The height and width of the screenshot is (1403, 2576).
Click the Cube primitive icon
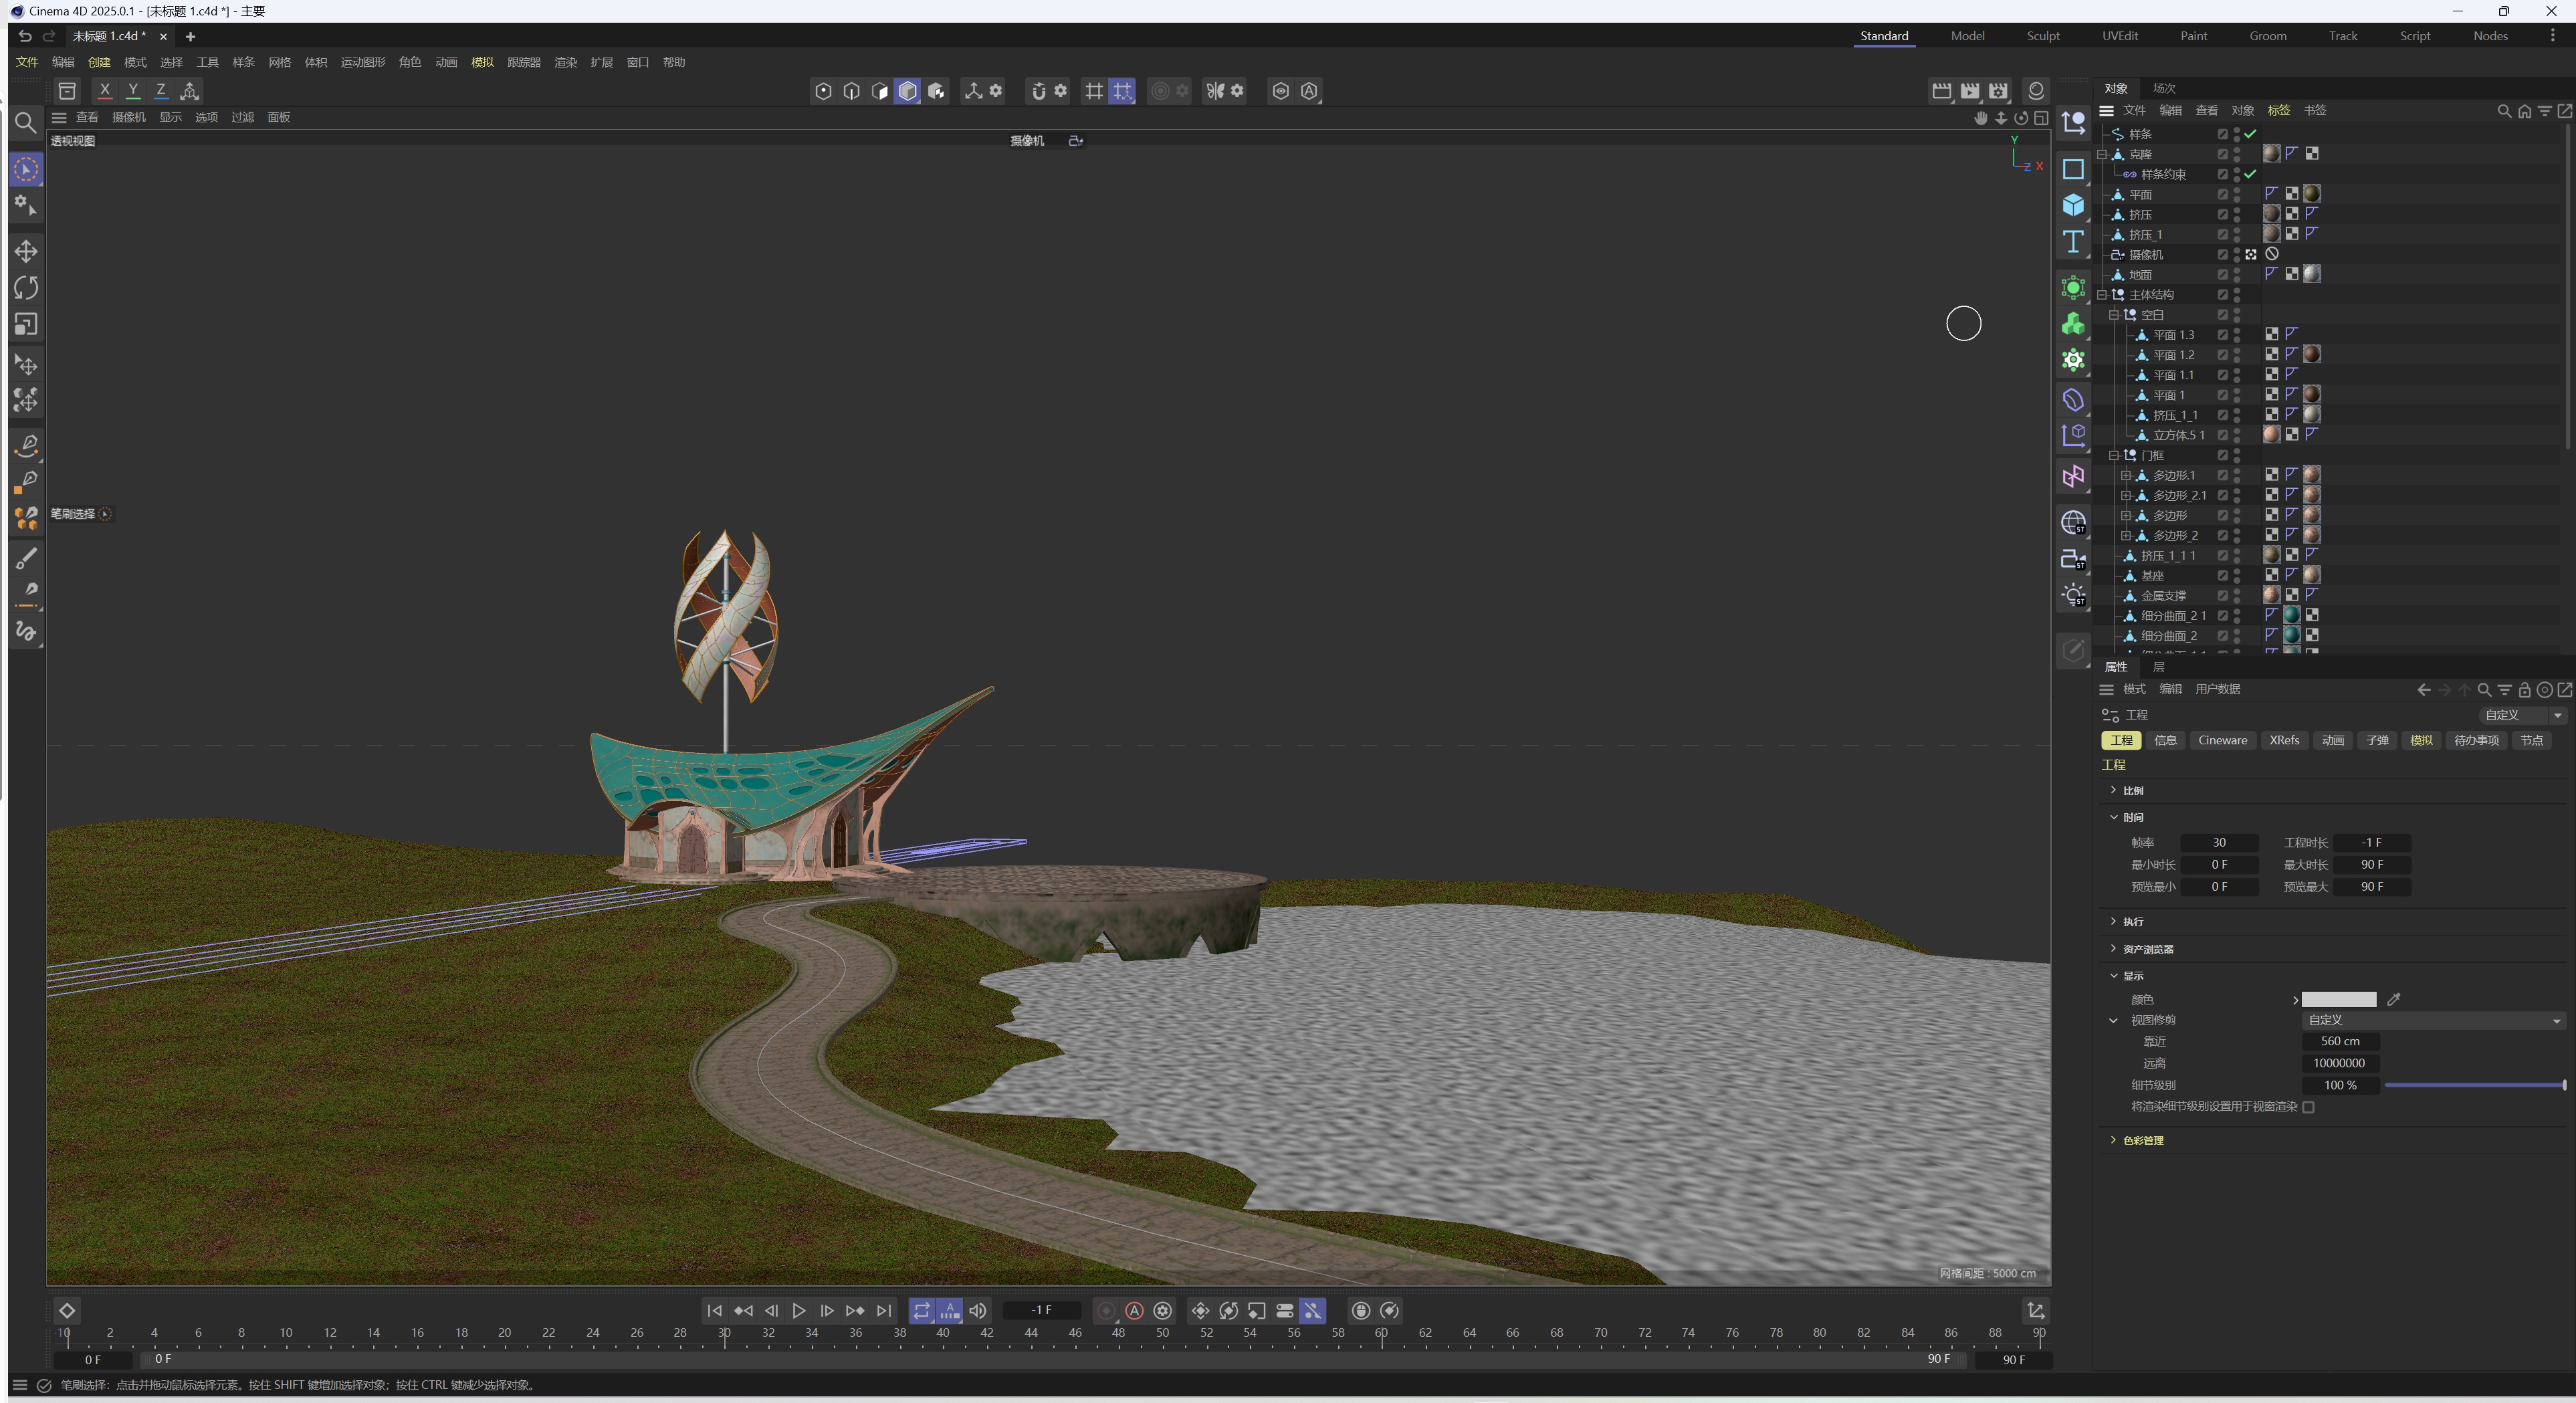pyautogui.click(x=2073, y=205)
